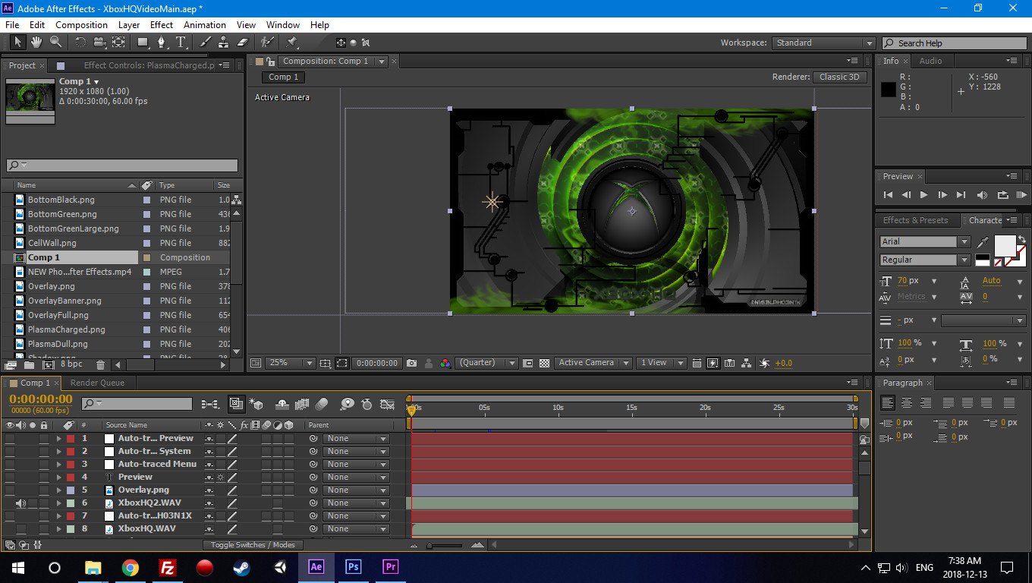1032x583 pixels.
Task: Toggle lock for Auto-traced Menu layer
Action: [44, 464]
